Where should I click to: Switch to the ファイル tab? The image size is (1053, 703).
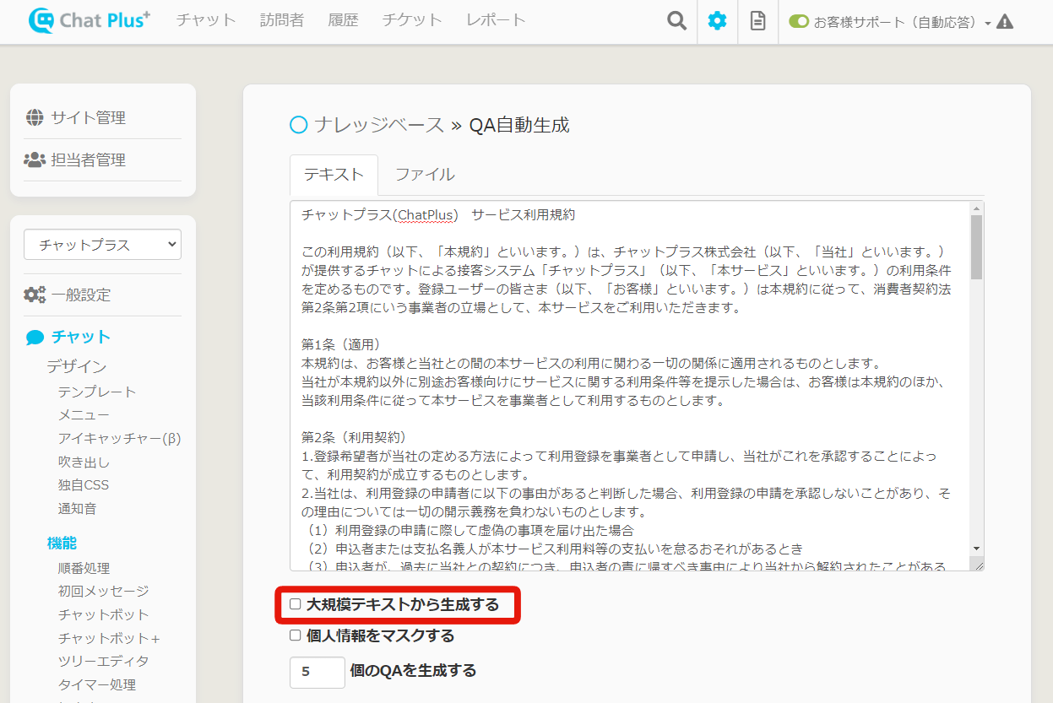[425, 175]
